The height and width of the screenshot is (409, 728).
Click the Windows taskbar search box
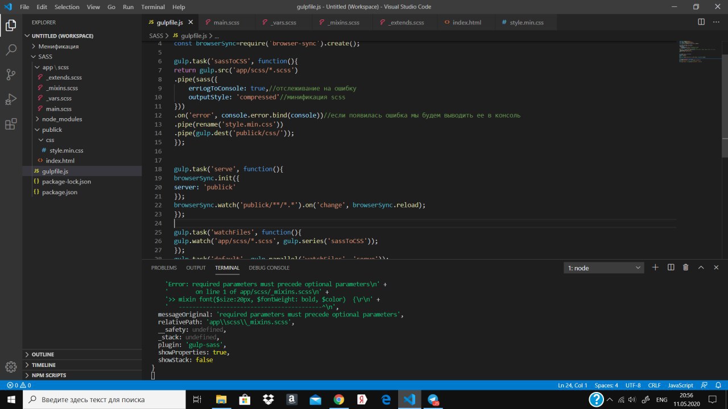click(105, 400)
